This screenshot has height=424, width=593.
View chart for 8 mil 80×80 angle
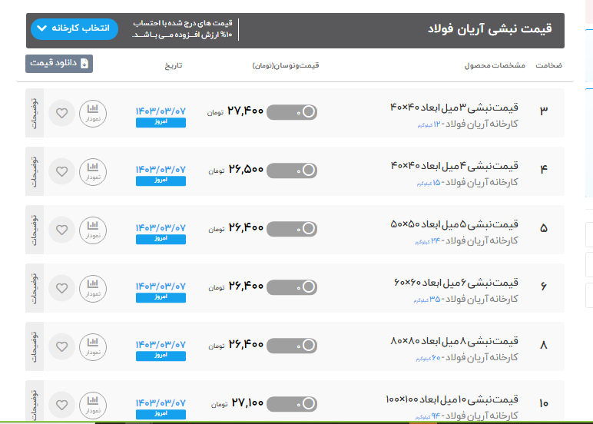(x=93, y=346)
